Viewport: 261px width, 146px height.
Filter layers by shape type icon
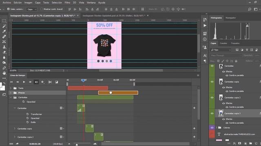[252, 50]
